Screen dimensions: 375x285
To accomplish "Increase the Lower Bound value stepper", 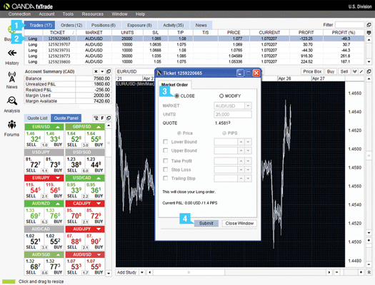I will (241, 142).
